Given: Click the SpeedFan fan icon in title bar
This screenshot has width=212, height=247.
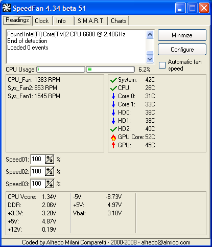Looking at the screenshot, I should (x=7, y=8).
